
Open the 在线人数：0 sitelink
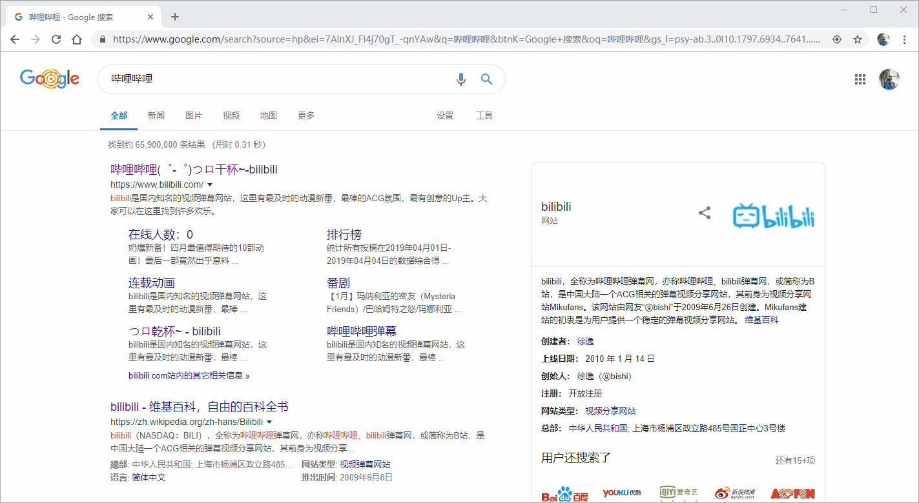pos(161,235)
